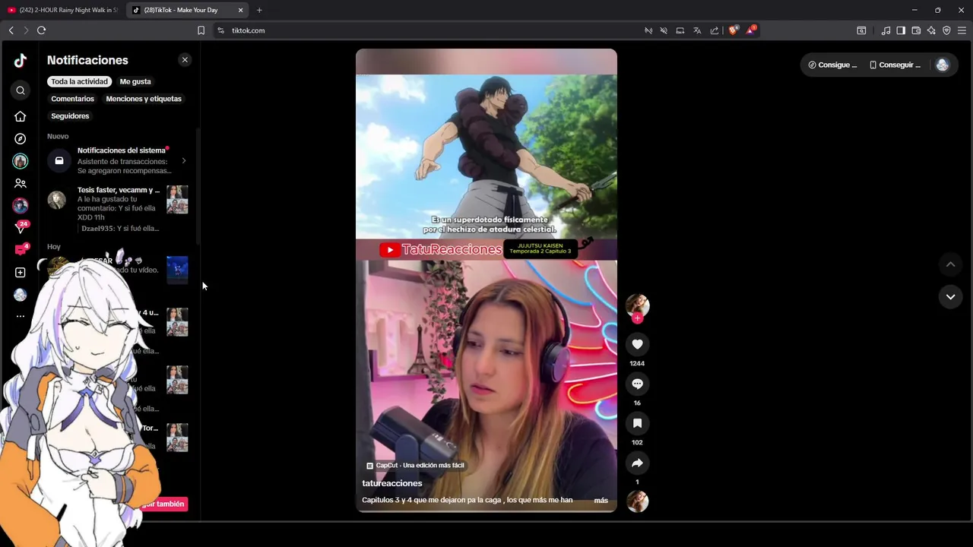
Task: Bookmark this page icon
Action: [x=201, y=30]
